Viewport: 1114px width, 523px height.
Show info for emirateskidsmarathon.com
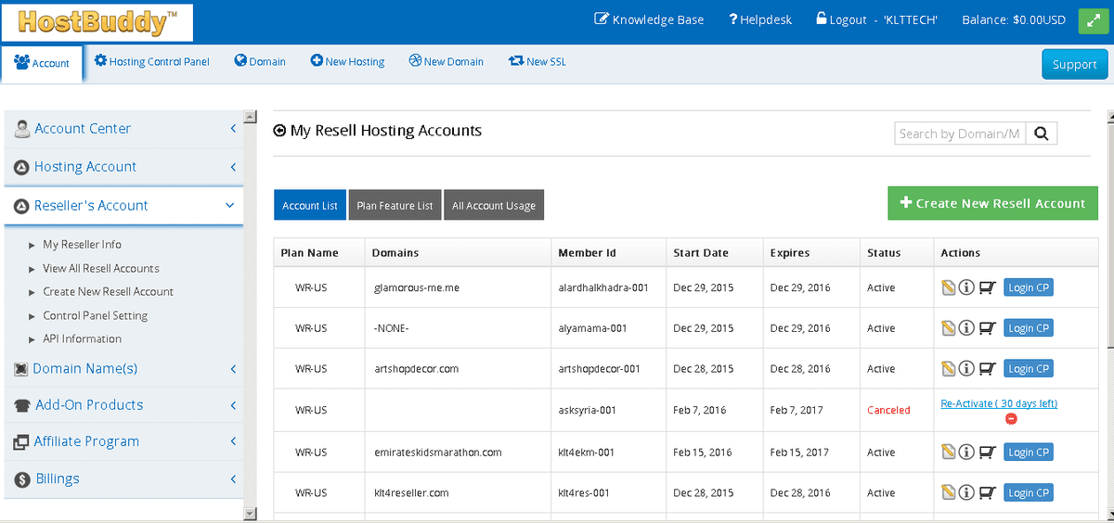966,453
